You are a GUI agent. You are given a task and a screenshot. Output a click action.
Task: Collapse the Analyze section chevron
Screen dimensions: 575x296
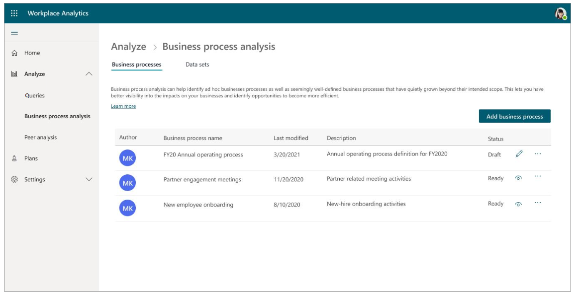point(90,74)
